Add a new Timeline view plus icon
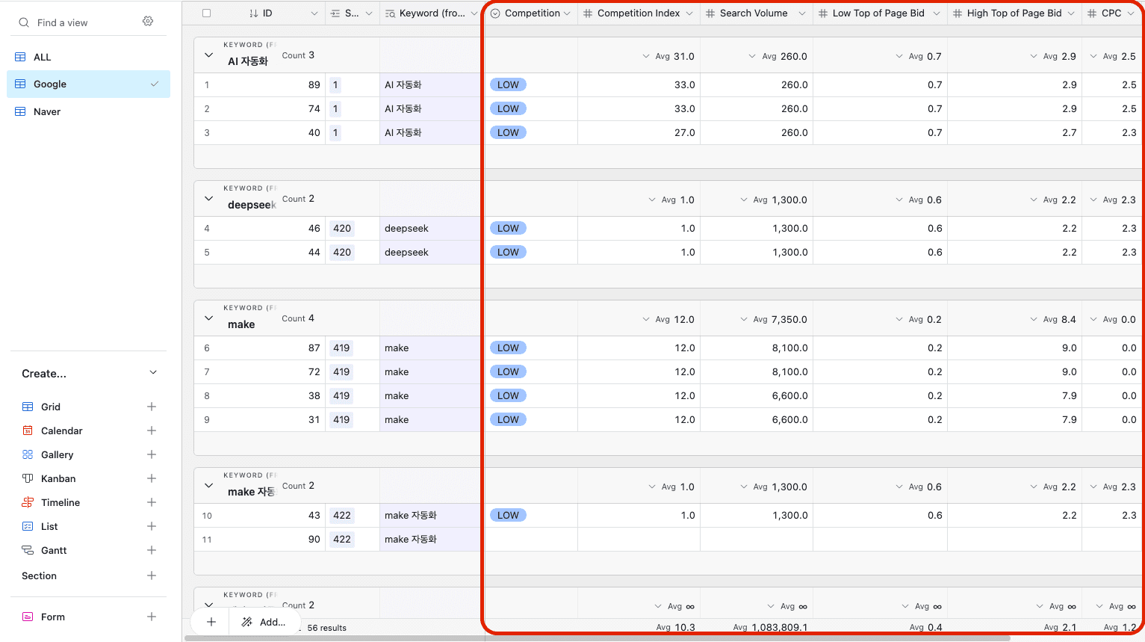The image size is (1145, 642). (152, 502)
